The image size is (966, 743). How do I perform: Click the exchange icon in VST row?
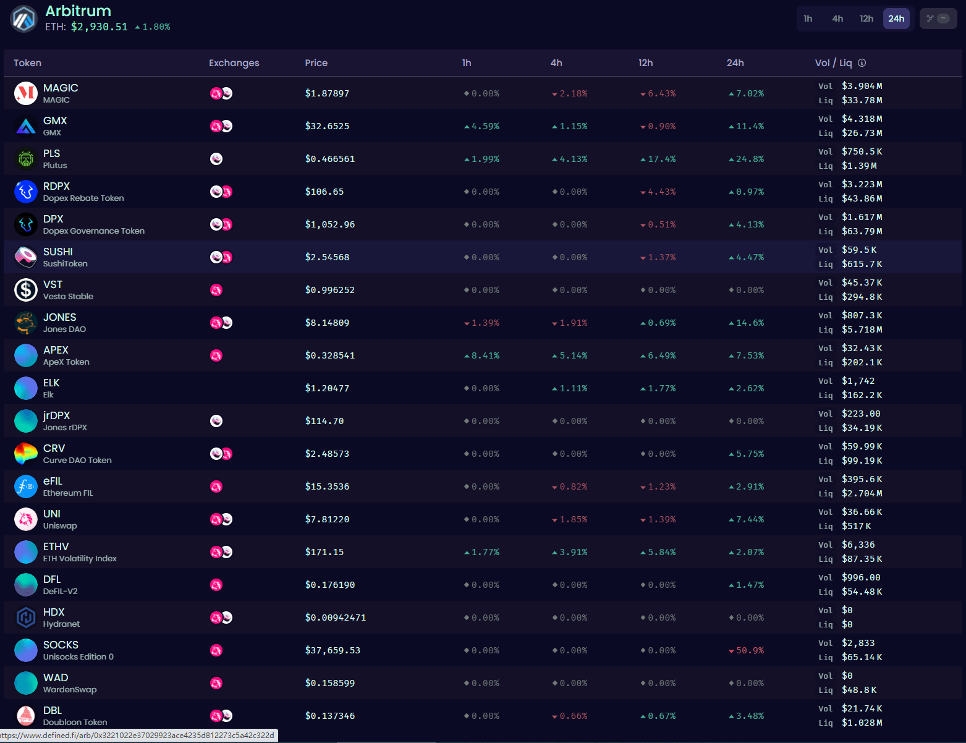(216, 290)
